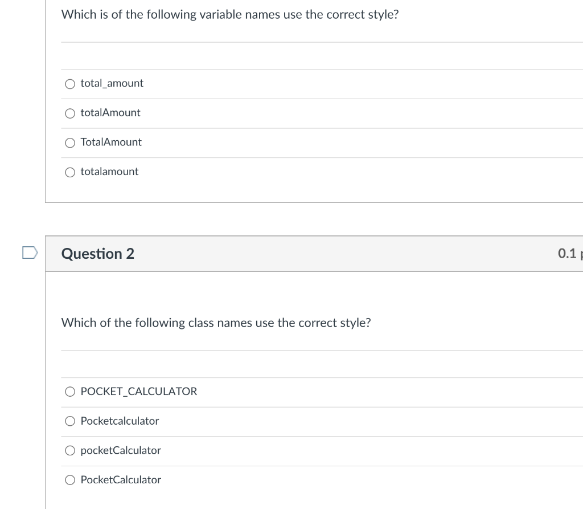The height and width of the screenshot is (509, 583).
Task: Select the totalAmount answer option
Action: coord(69,113)
